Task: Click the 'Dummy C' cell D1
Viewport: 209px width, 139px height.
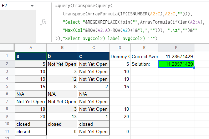Action: [120, 56]
